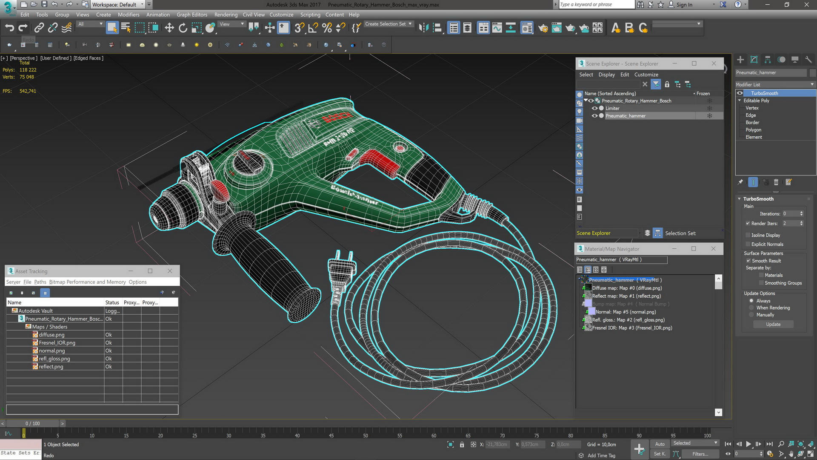The width and height of the screenshot is (817, 460).
Task: Toggle the Render Iters checkbox
Action: pyautogui.click(x=748, y=223)
